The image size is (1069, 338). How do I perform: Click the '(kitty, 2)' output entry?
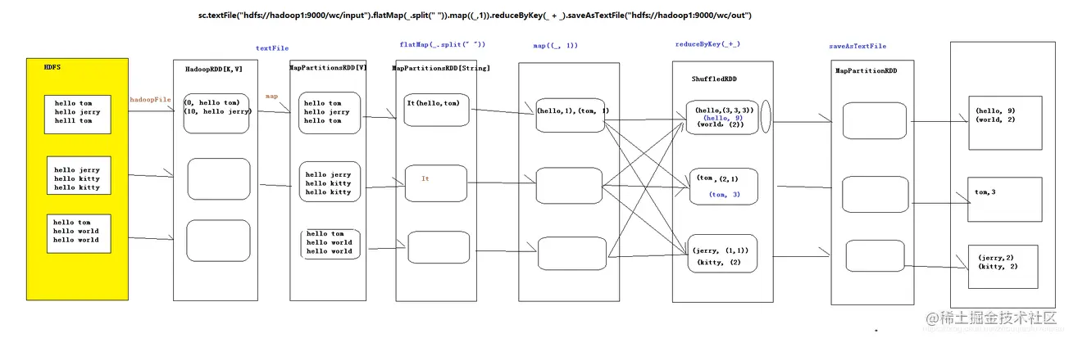tap(997, 267)
